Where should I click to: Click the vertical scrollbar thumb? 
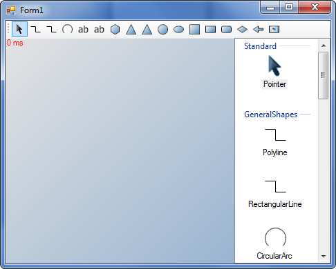323,75
